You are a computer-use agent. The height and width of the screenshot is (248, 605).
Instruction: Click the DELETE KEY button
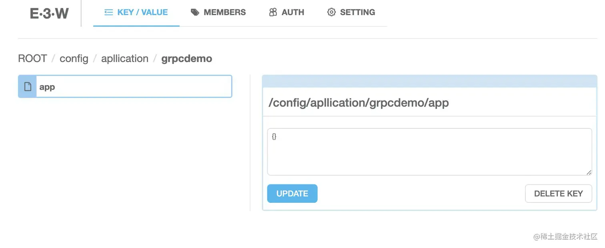pyautogui.click(x=558, y=194)
